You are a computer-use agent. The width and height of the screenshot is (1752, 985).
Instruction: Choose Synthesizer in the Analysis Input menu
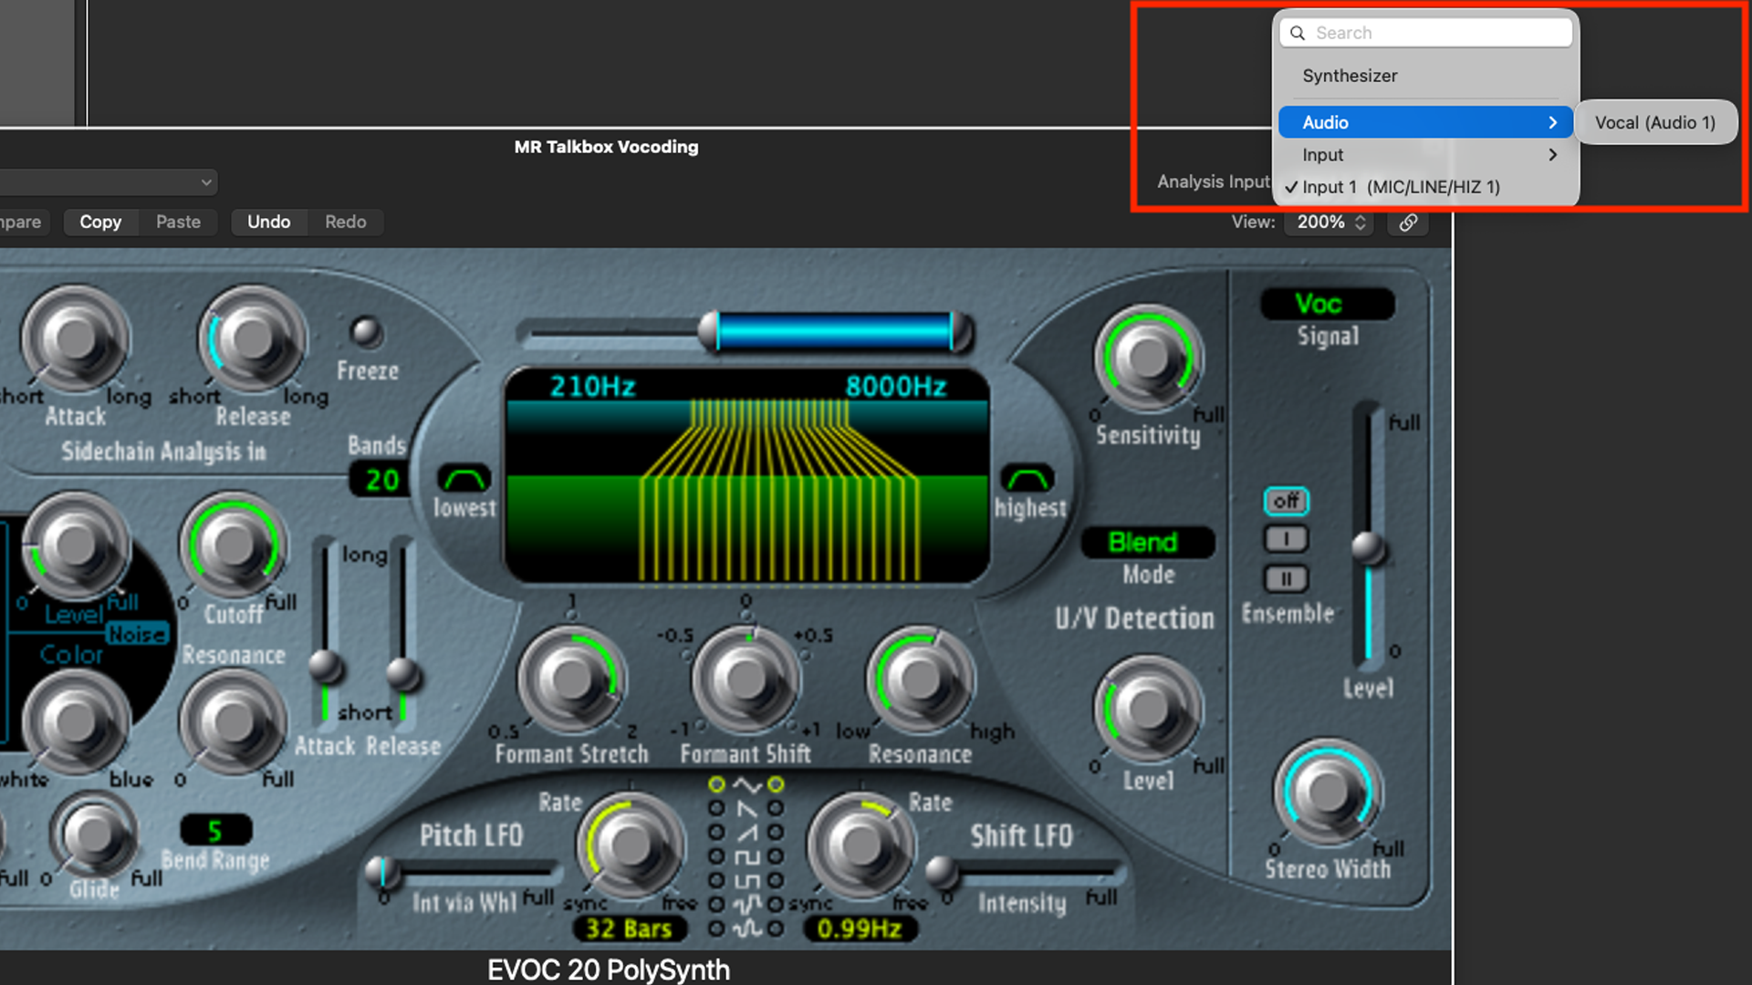click(1425, 76)
